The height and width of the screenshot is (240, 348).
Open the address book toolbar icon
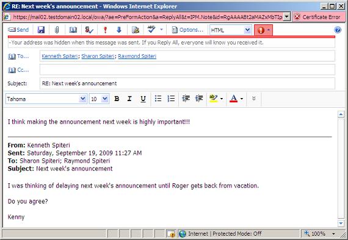pos(73,30)
